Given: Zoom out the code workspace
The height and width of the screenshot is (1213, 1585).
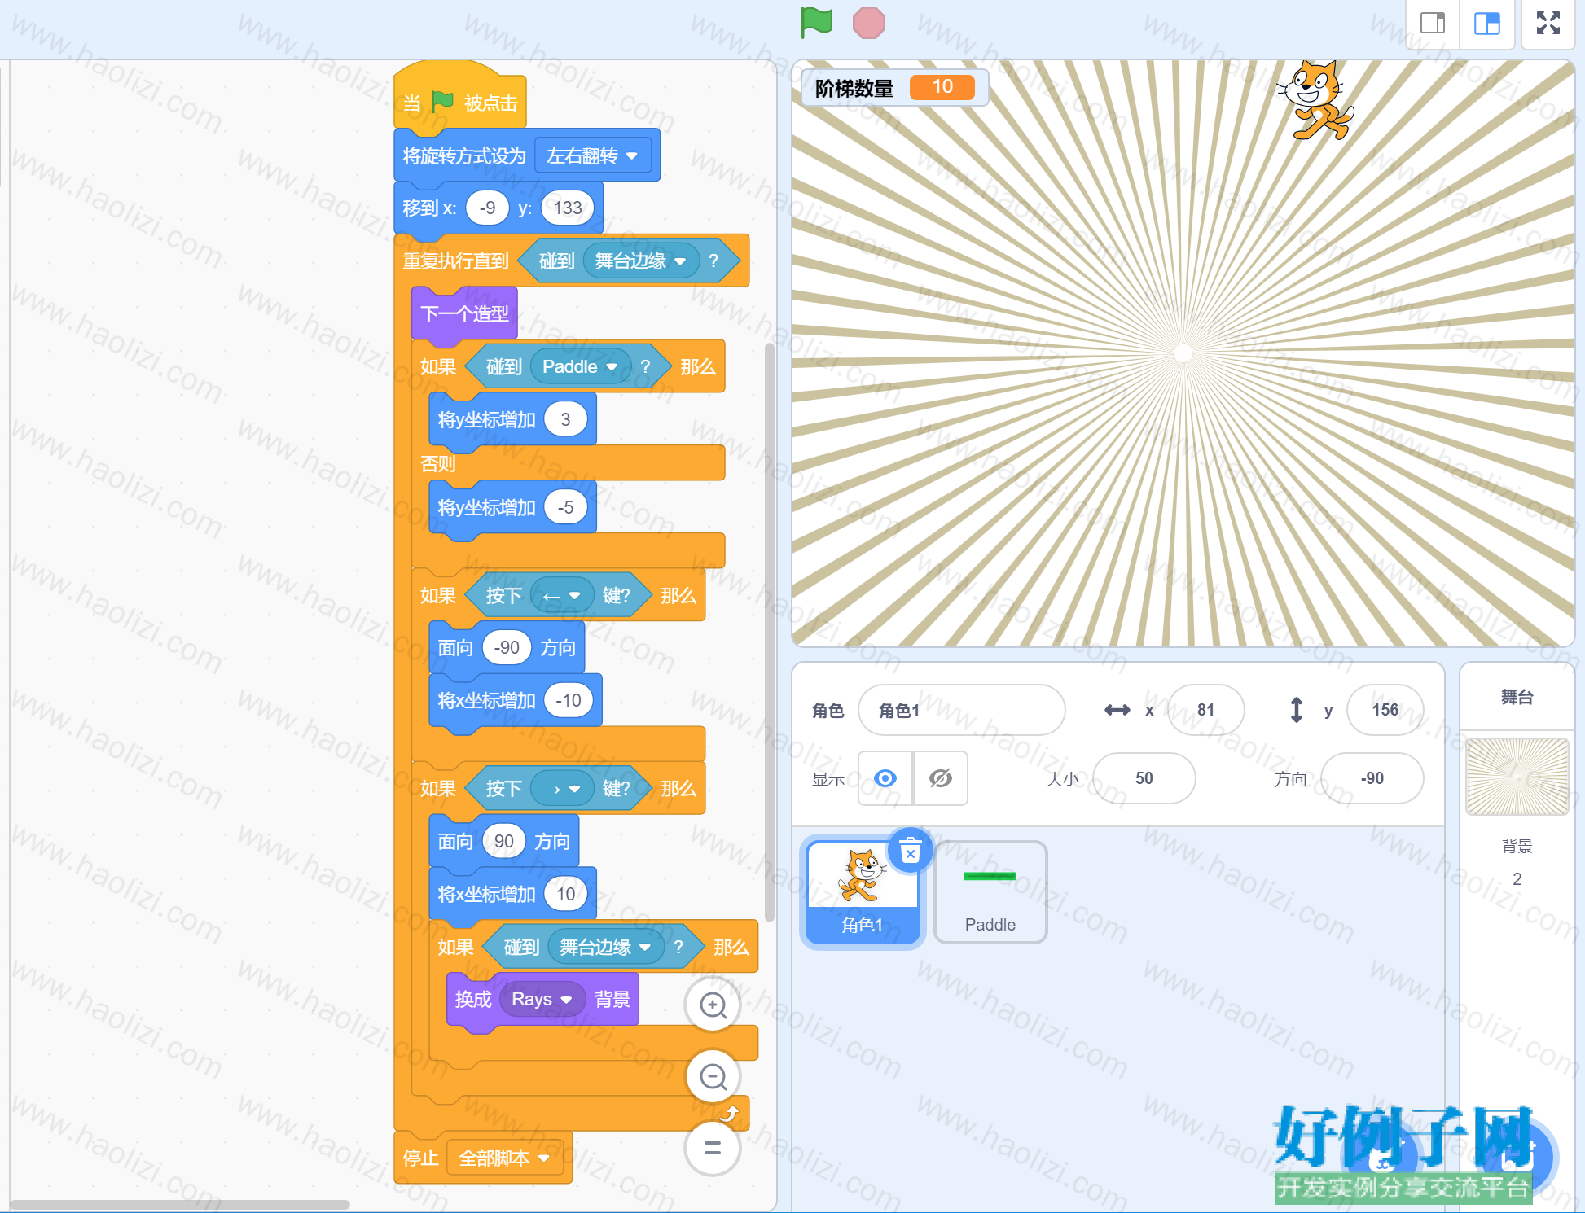Looking at the screenshot, I should [713, 1077].
